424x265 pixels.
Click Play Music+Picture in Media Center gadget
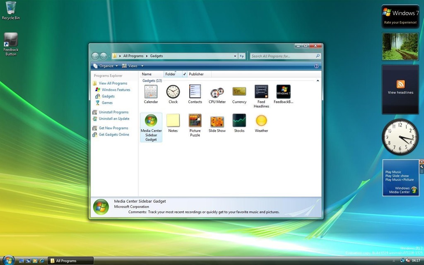pos(400,180)
